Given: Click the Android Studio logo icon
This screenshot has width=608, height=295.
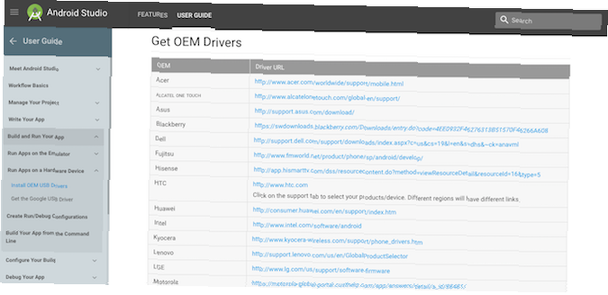Looking at the screenshot, I should click(35, 12).
